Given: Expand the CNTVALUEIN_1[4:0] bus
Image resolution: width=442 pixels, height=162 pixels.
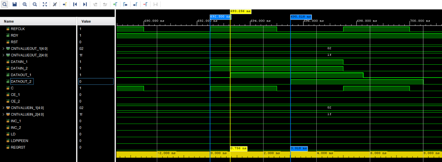Looking at the screenshot, I should pyautogui.click(x=3, y=108).
